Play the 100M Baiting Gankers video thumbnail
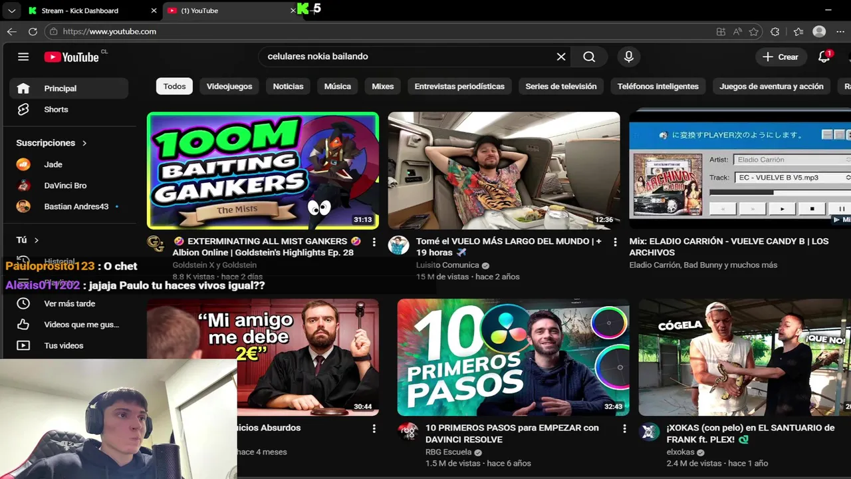The height and width of the screenshot is (479, 851). [x=263, y=170]
